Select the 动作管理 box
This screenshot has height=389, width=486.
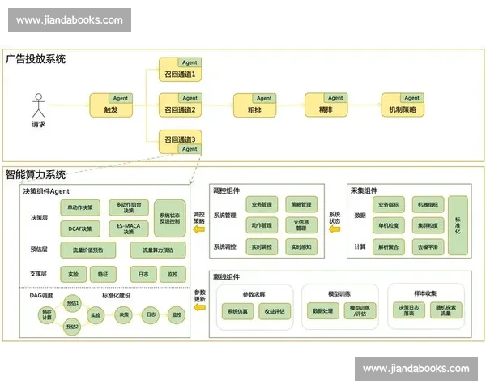click(x=262, y=225)
